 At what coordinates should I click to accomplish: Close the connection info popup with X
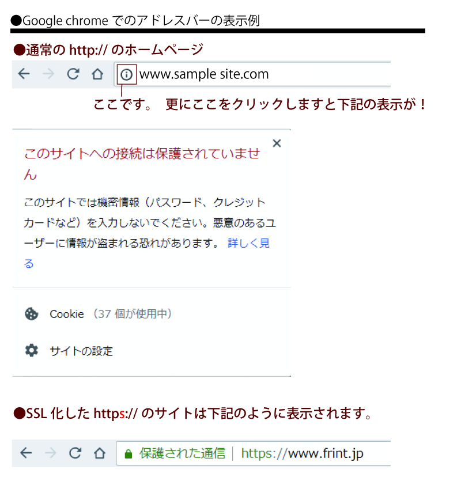pyautogui.click(x=277, y=143)
